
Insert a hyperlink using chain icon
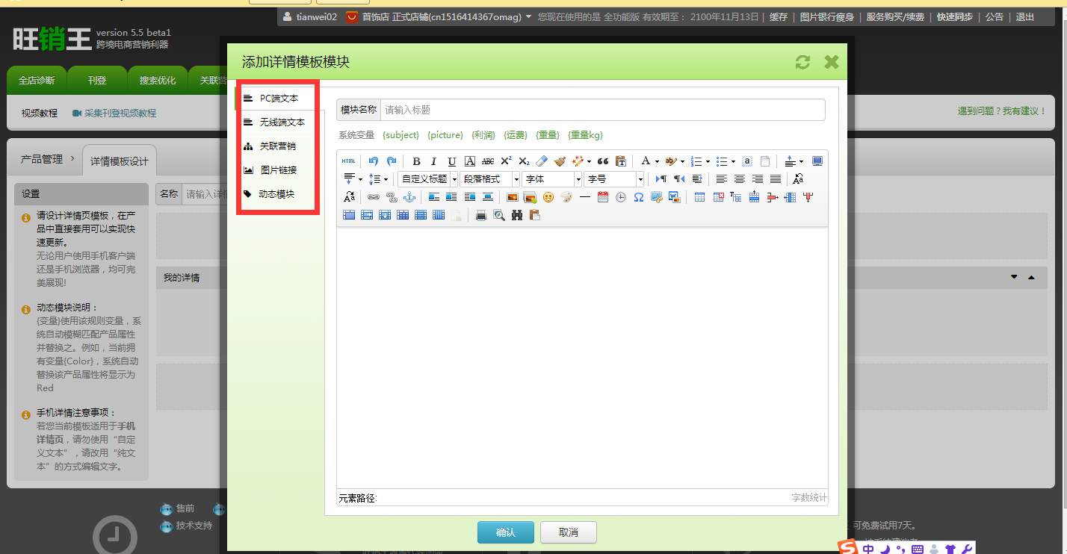(373, 197)
